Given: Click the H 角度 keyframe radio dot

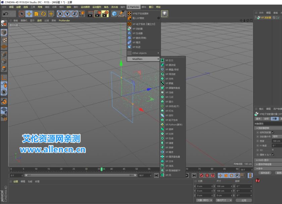Looking at the screenshot, I should 258,146.
